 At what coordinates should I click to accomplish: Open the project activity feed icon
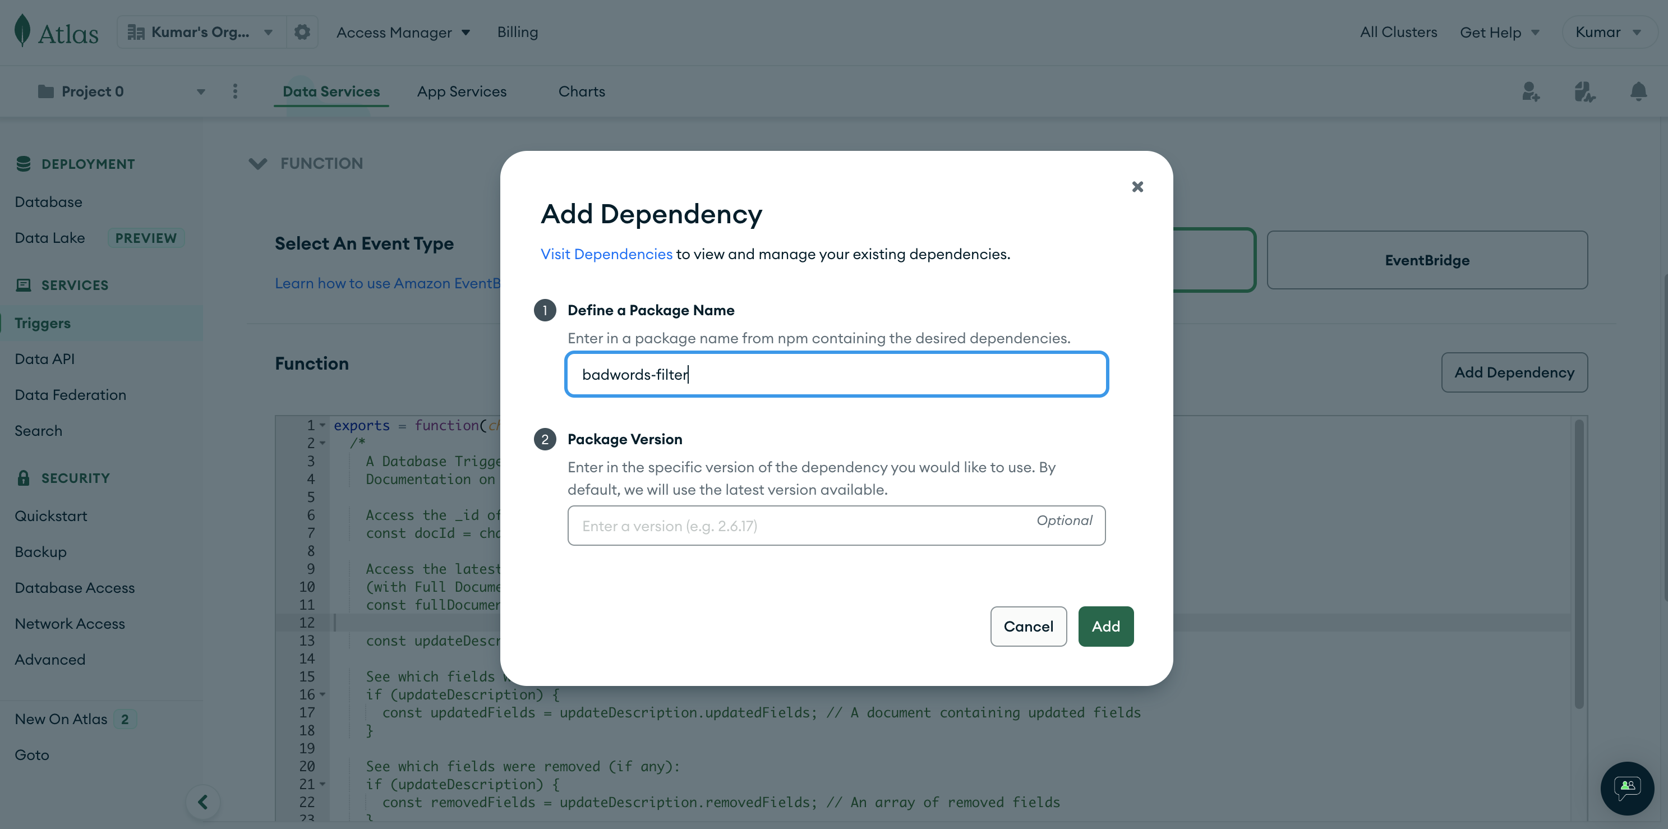tap(1584, 91)
